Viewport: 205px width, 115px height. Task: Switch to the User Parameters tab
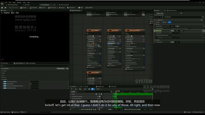click(19, 63)
